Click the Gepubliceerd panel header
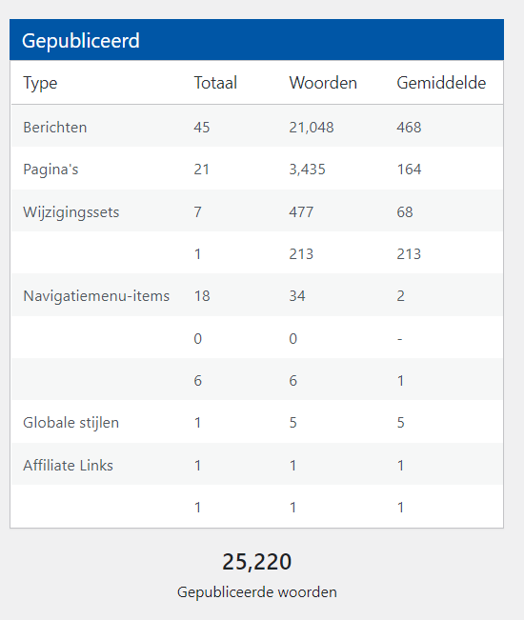This screenshot has width=524, height=620. tap(256, 40)
